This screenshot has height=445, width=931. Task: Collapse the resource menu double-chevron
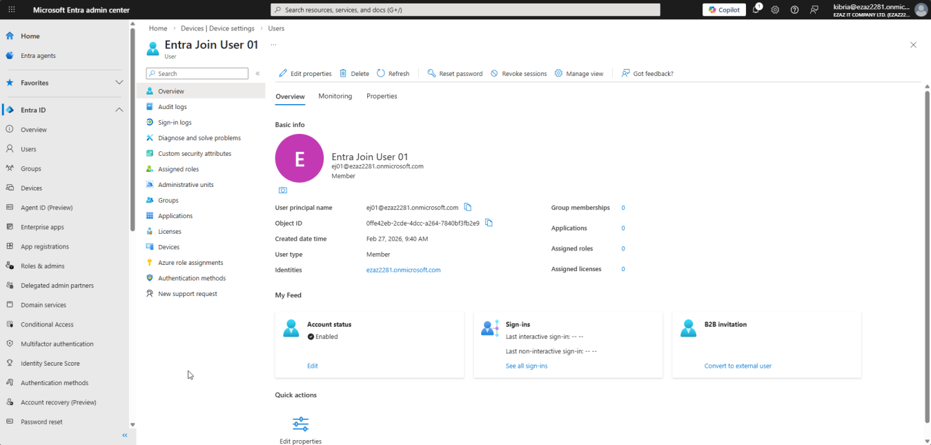(257, 73)
